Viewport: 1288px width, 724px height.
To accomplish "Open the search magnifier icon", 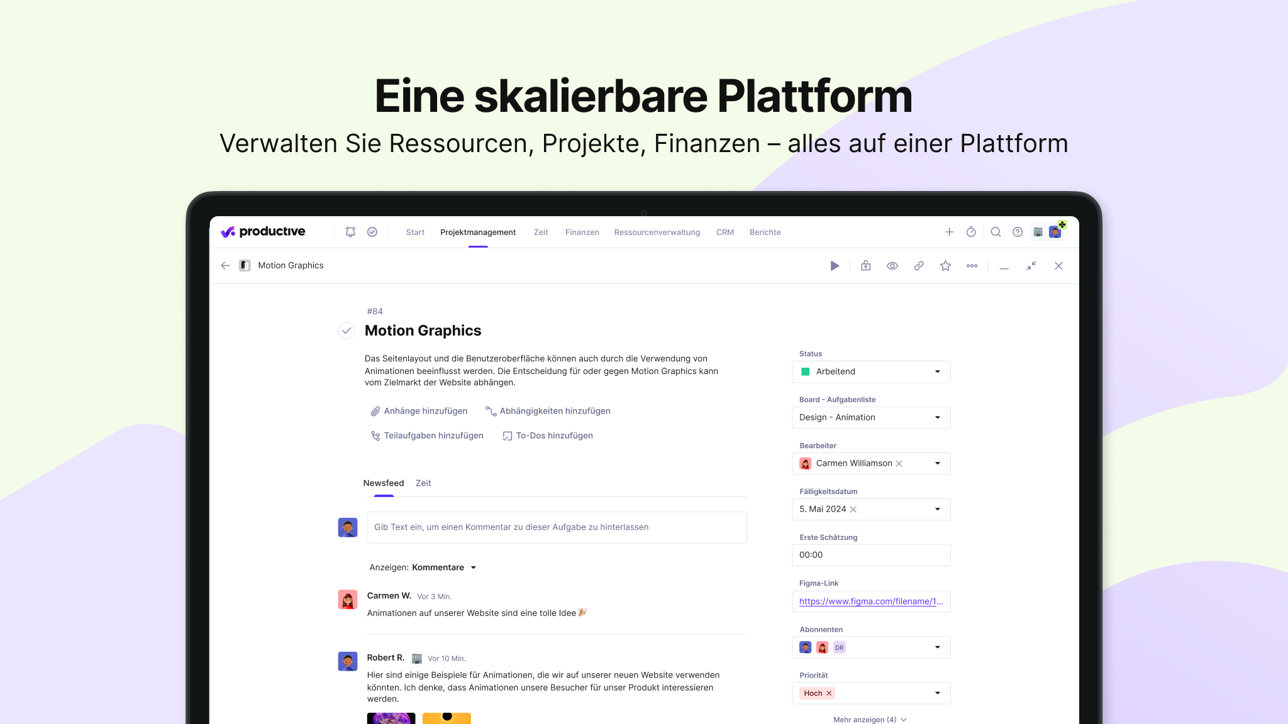I will [996, 232].
